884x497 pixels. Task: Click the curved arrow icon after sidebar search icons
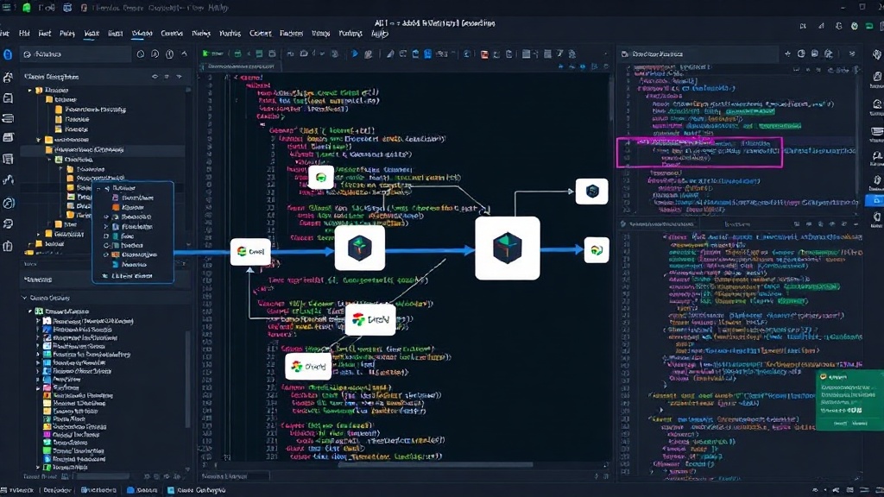point(185,54)
